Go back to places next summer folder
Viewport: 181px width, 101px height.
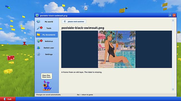[x=74, y=22]
